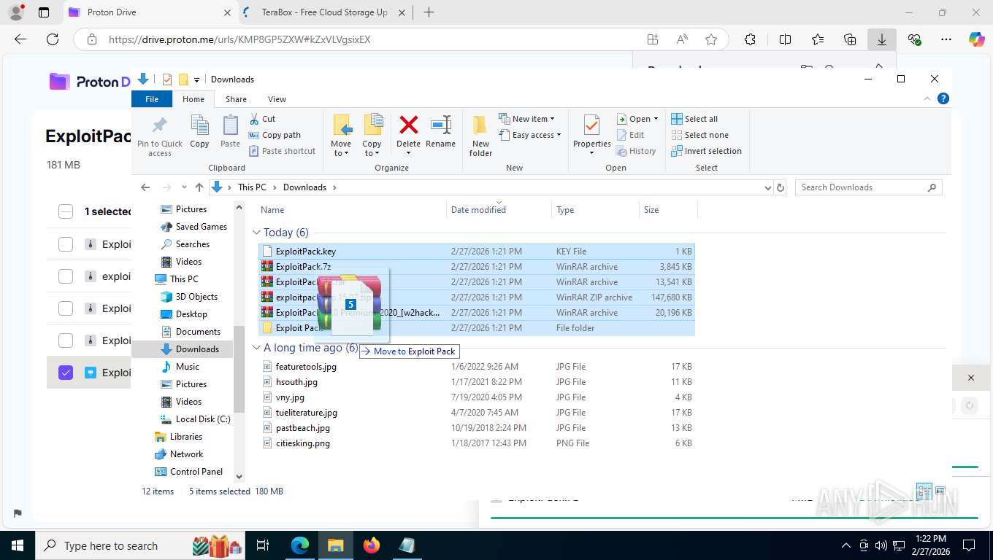Screen dimensions: 993x560
Task: Check second Proton Drive file checkbox
Action: click(x=66, y=276)
